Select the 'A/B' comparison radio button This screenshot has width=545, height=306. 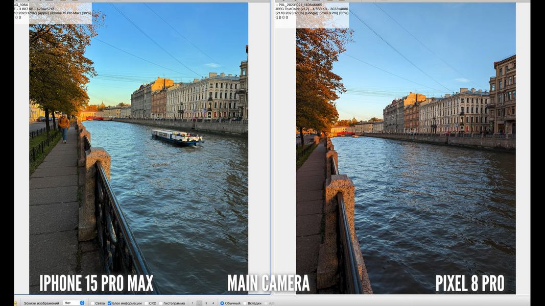(x=266, y=303)
